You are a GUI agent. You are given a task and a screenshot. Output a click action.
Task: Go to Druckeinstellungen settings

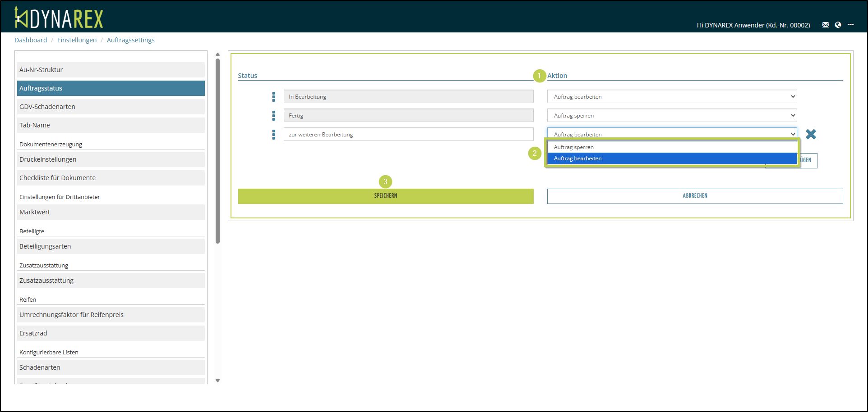[x=111, y=159]
